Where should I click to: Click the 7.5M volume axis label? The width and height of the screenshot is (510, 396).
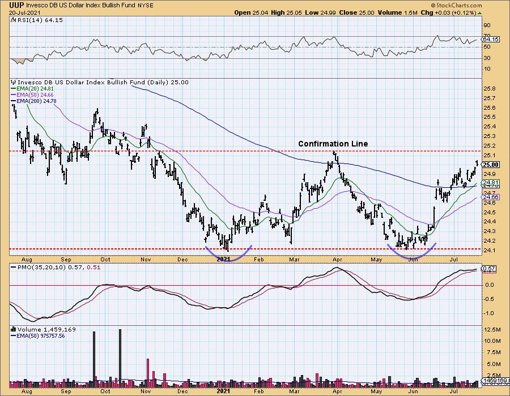click(x=492, y=352)
